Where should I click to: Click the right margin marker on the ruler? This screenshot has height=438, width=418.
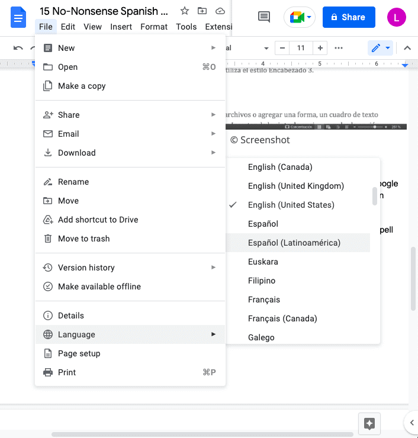click(405, 65)
